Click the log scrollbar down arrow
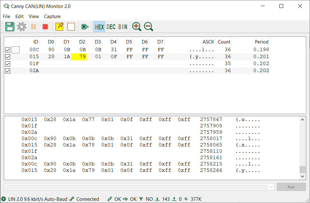This screenshot has height=203, width=310. (302, 176)
